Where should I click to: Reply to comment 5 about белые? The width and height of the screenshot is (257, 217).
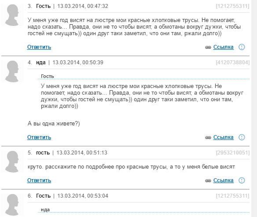[39, 180]
